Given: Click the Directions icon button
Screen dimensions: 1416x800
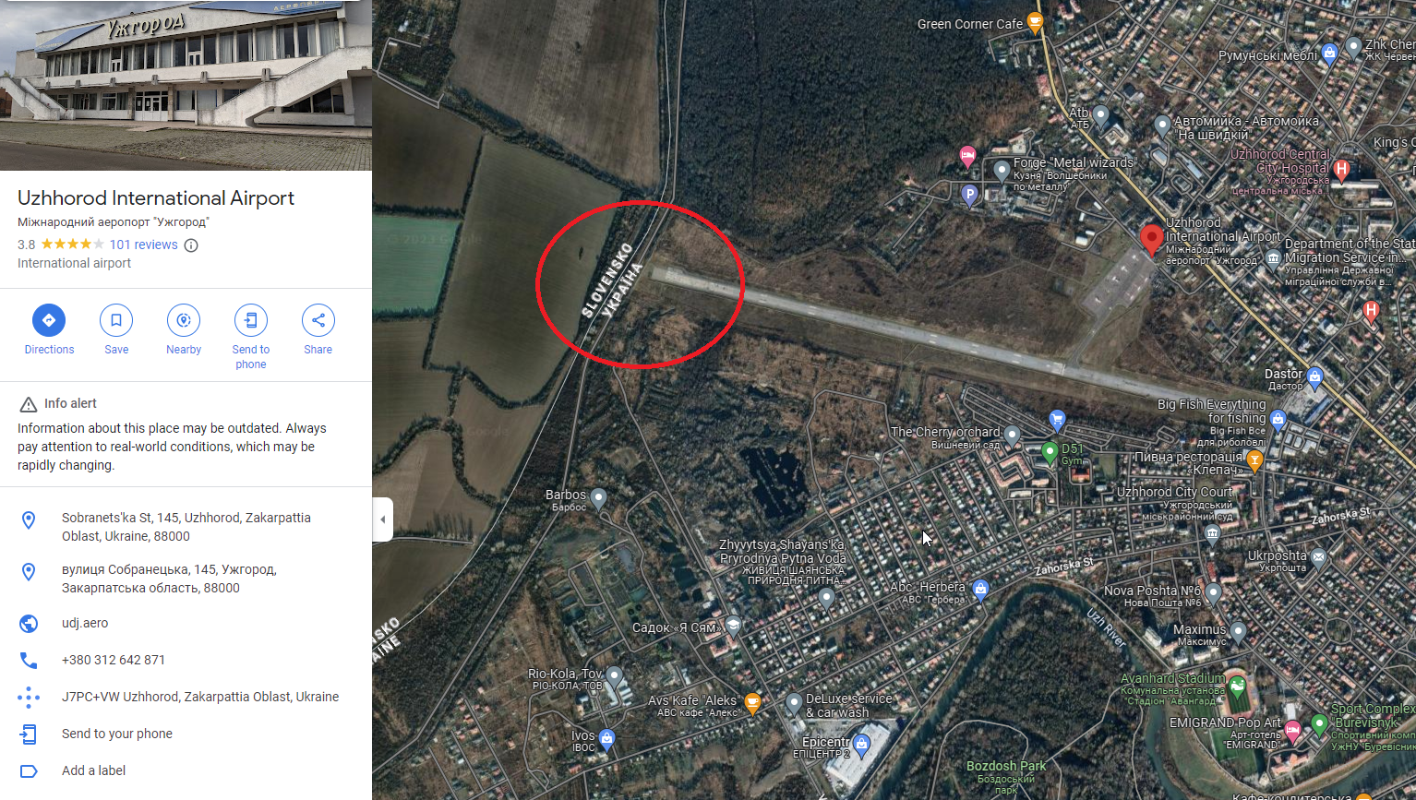Looking at the screenshot, I should [x=49, y=320].
